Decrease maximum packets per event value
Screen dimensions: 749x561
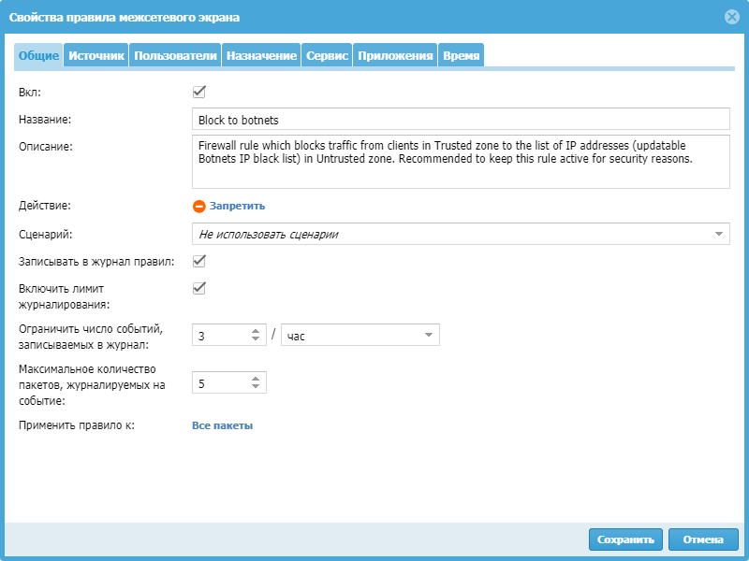pyautogui.click(x=256, y=387)
